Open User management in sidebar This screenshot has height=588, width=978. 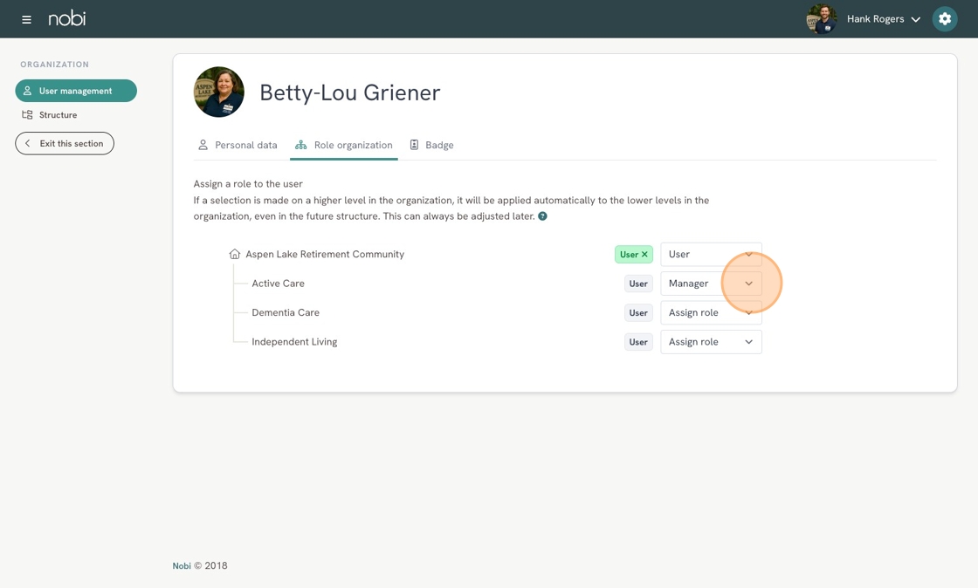[x=76, y=91]
